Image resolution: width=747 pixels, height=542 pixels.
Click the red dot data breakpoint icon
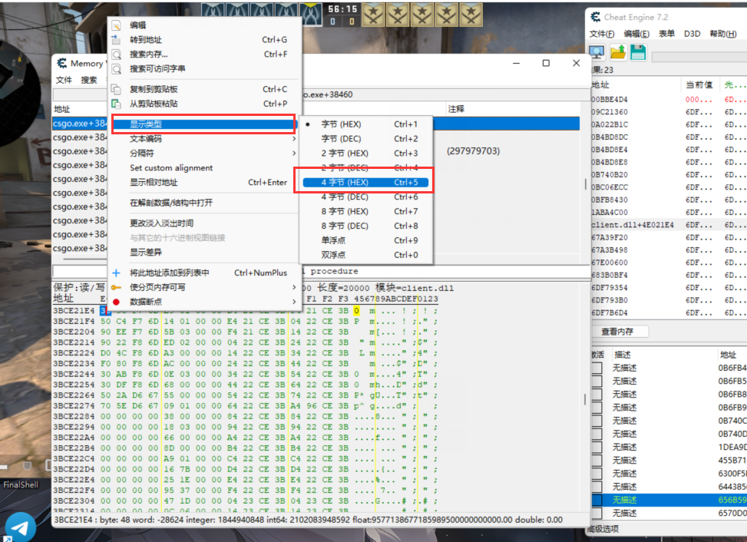(x=116, y=302)
